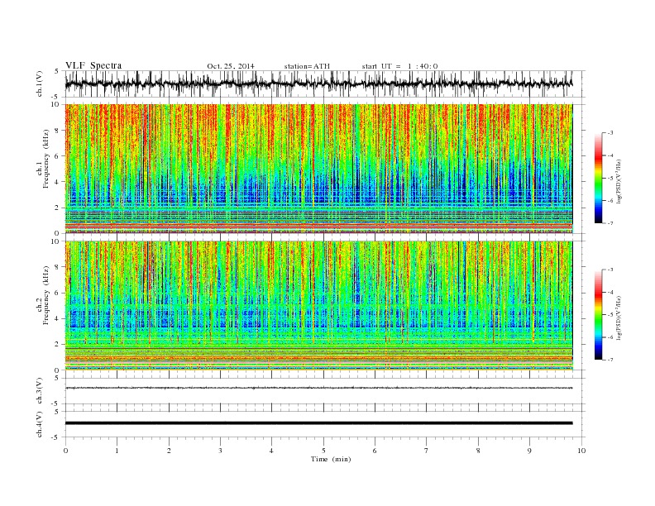Select the ch.2 "Frequency (kHz)" axis label
655x506 pixels.
tap(45, 295)
